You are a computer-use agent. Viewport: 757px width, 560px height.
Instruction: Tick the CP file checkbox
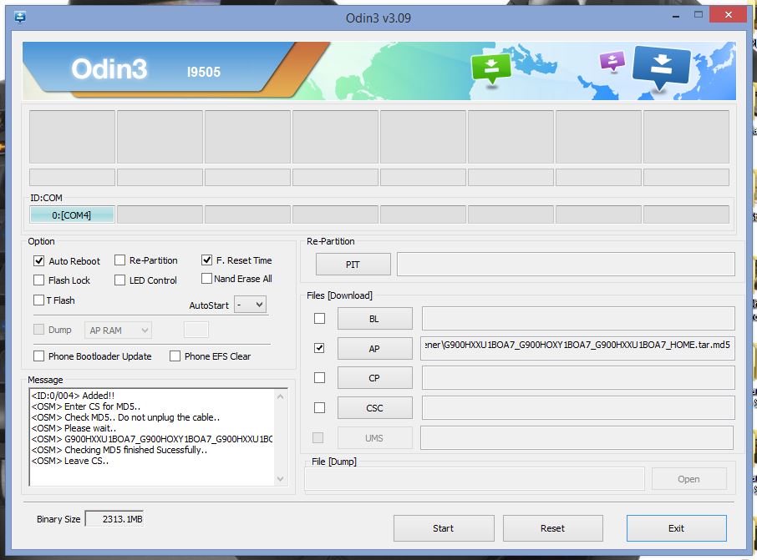[320, 378]
